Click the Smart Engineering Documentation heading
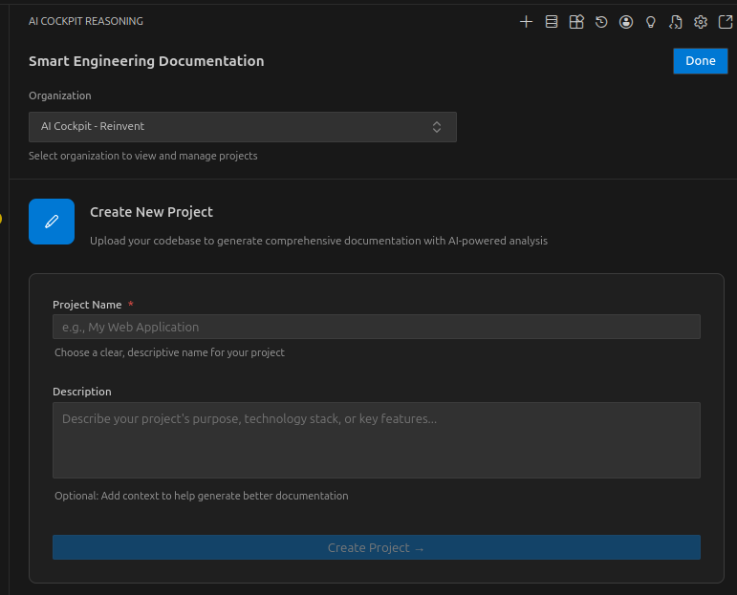737x595 pixels. pos(146,61)
